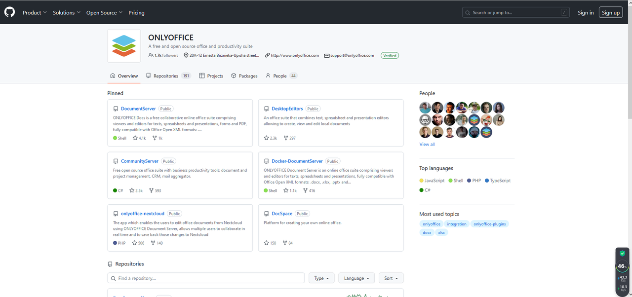The height and width of the screenshot is (297, 632).
Task: Click the DesktopEditors repository icon
Action: click(x=266, y=109)
